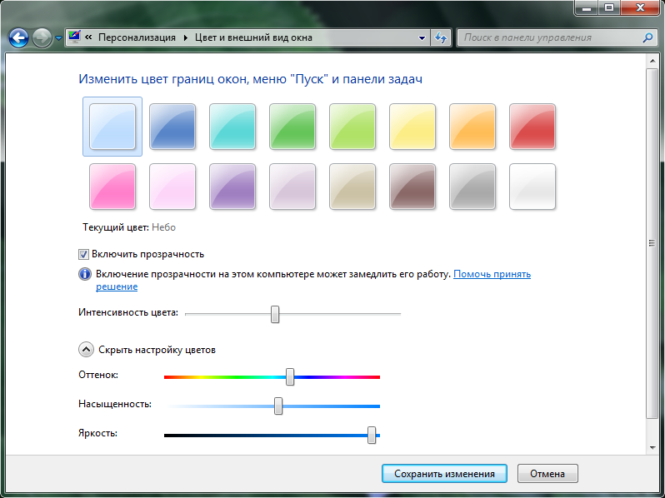
Task: Open the address bar history dropdown
Action: (x=422, y=37)
